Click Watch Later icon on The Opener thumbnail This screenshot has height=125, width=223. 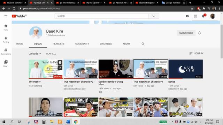60,62
